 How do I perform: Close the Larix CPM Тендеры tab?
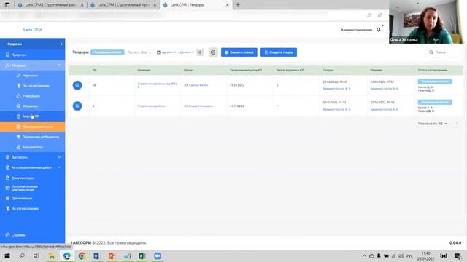(227, 5)
